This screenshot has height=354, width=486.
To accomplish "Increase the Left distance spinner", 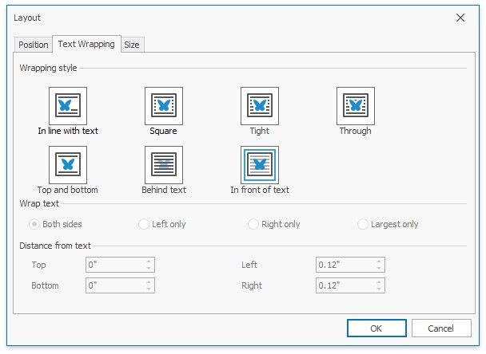I will coord(379,261).
